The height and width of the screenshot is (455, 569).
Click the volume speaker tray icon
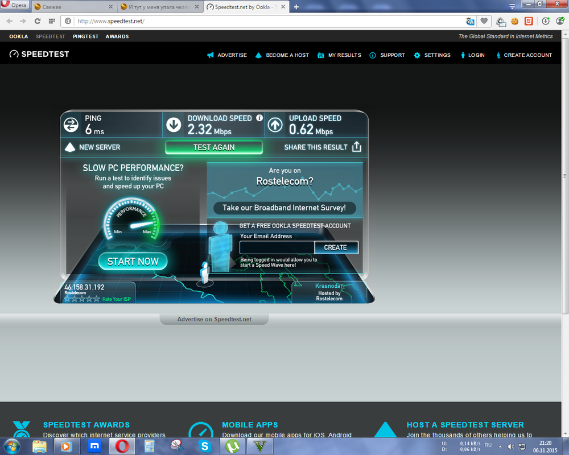[511, 446]
